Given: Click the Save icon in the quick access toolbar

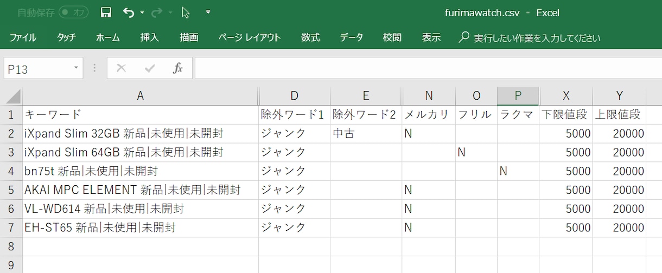Looking at the screenshot, I should click(106, 12).
